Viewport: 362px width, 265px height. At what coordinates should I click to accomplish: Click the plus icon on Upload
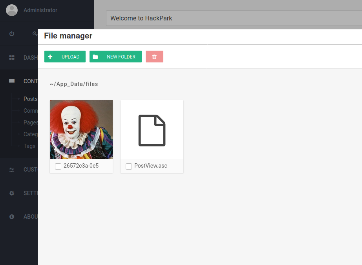click(x=50, y=57)
